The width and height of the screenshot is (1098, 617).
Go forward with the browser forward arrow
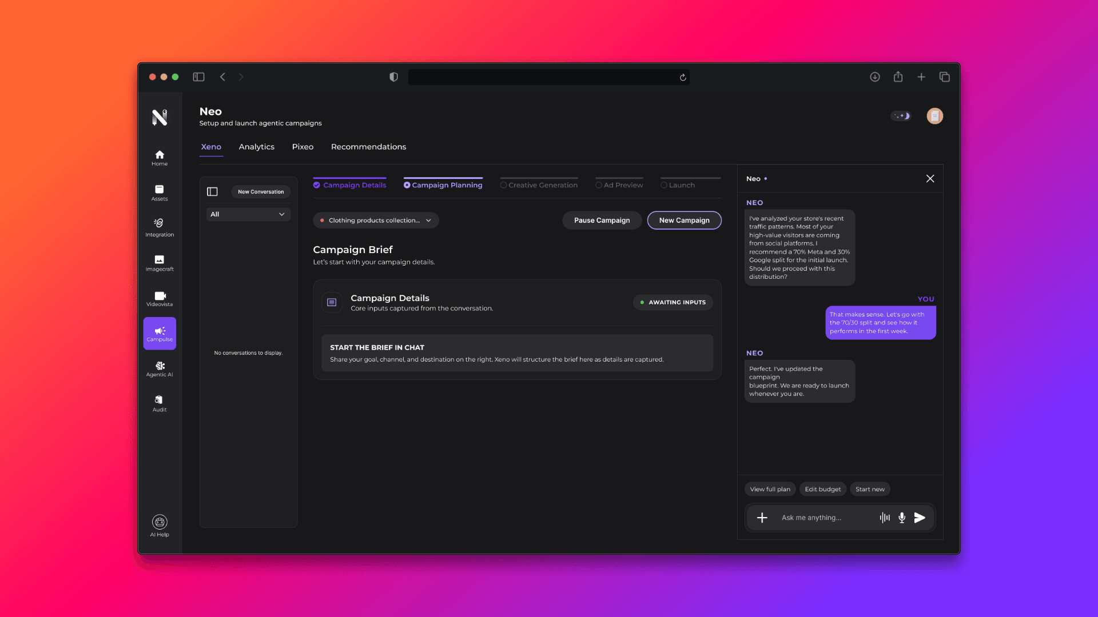click(x=241, y=77)
